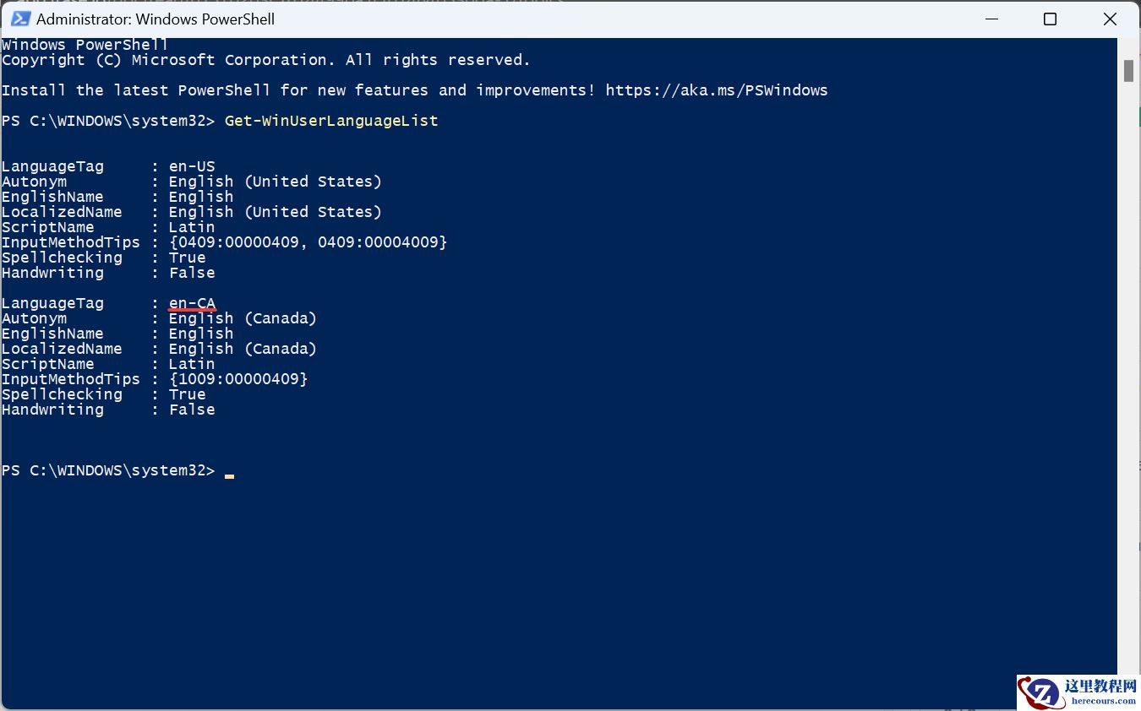Click the vertical scrollbar thumb
Viewport: 1141px width, 711px height.
click(x=1128, y=71)
